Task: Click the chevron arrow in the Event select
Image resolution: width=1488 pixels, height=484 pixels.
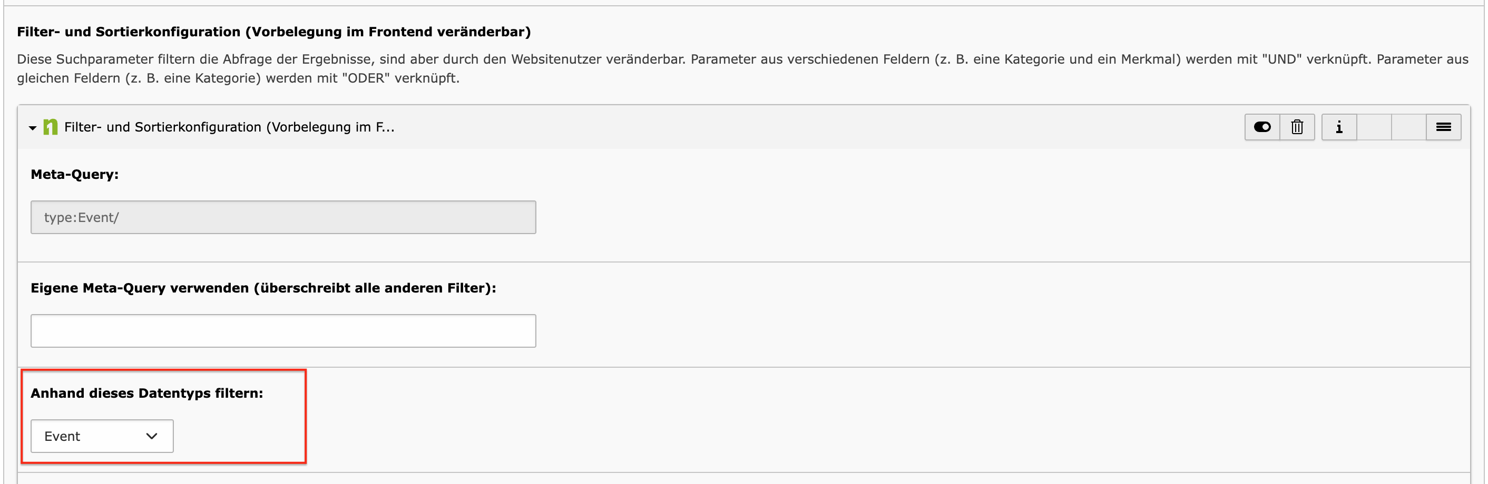Action: click(x=152, y=436)
